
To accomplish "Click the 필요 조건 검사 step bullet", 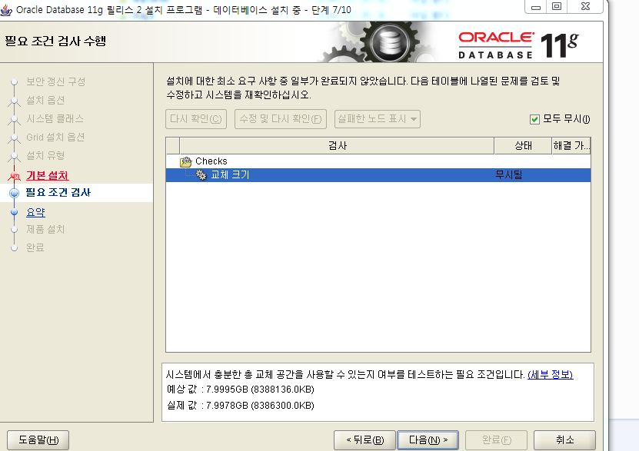I will tap(13, 193).
